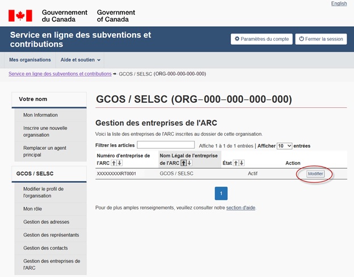Click Fermer la session button
Screen dimensions: 354x277
coord(321,39)
